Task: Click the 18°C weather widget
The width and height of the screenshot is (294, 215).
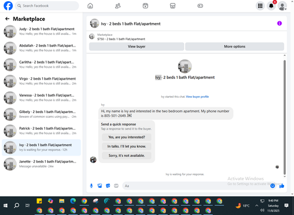Action: [243, 206]
